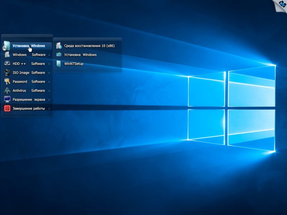Click the Windows Software package icon
Viewport: 287px width, 215px height.
click(x=7, y=54)
